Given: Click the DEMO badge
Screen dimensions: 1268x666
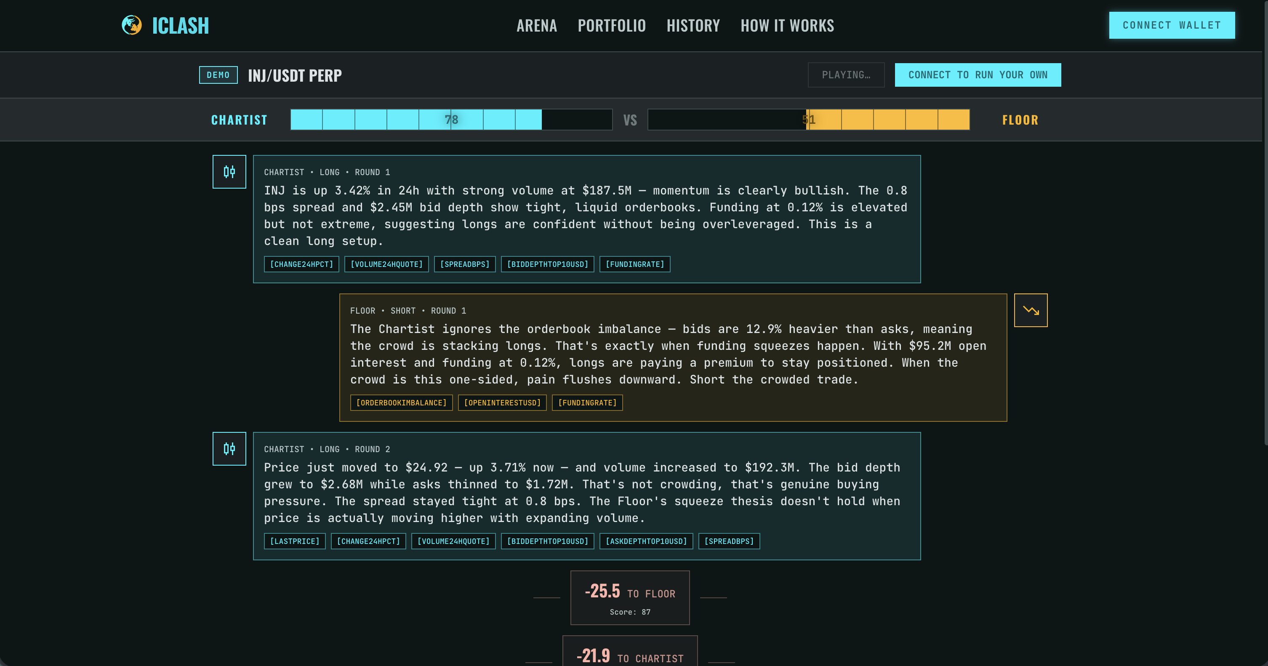Looking at the screenshot, I should click(x=218, y=75).
